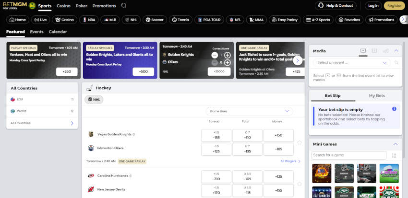408x198 pixels.
Task: Select the PGA TOUR pill
Action: click(x=209, y=20)
